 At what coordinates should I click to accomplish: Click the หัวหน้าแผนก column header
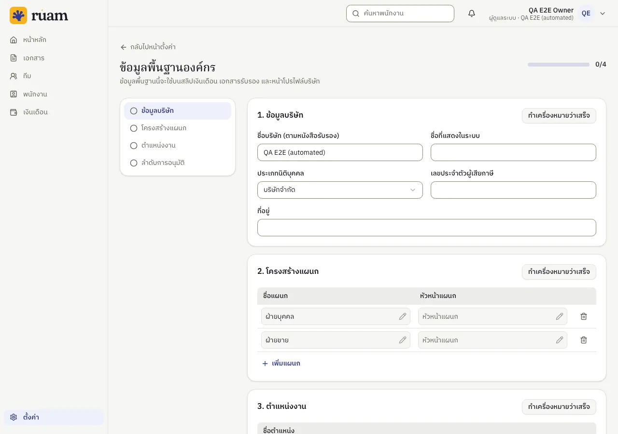[x=438, y=296]
